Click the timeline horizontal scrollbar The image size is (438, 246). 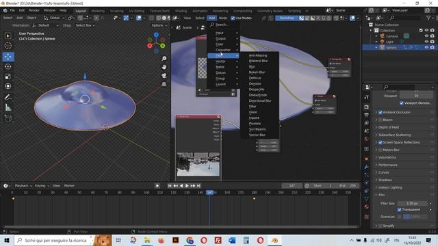pyautogui.click(x=181, y=227)
